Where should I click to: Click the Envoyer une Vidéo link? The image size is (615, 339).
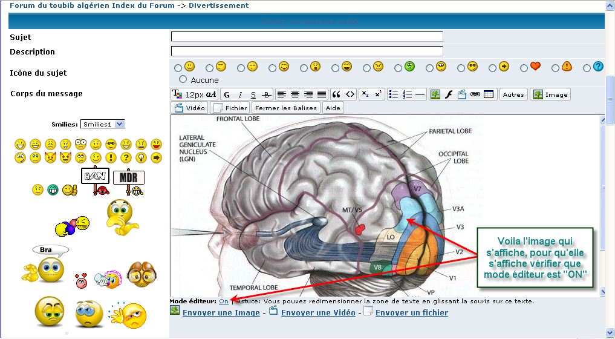tap(318, 313)
